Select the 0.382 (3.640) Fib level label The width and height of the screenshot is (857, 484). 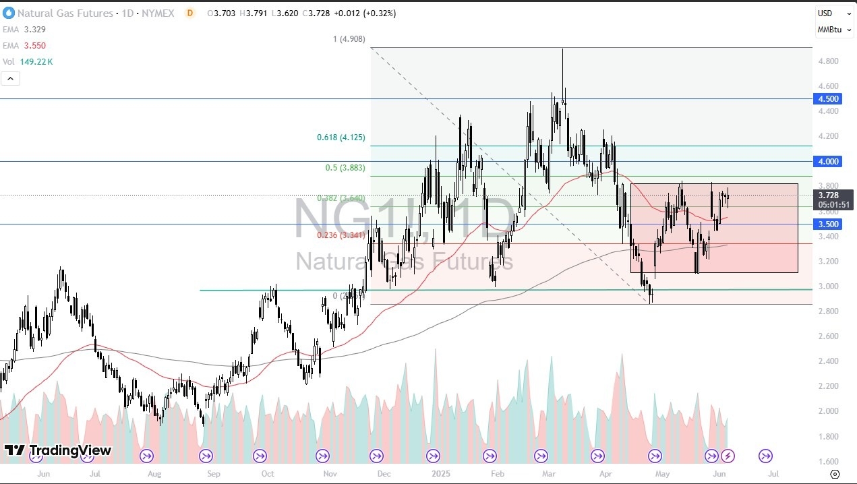click(341, 198)
